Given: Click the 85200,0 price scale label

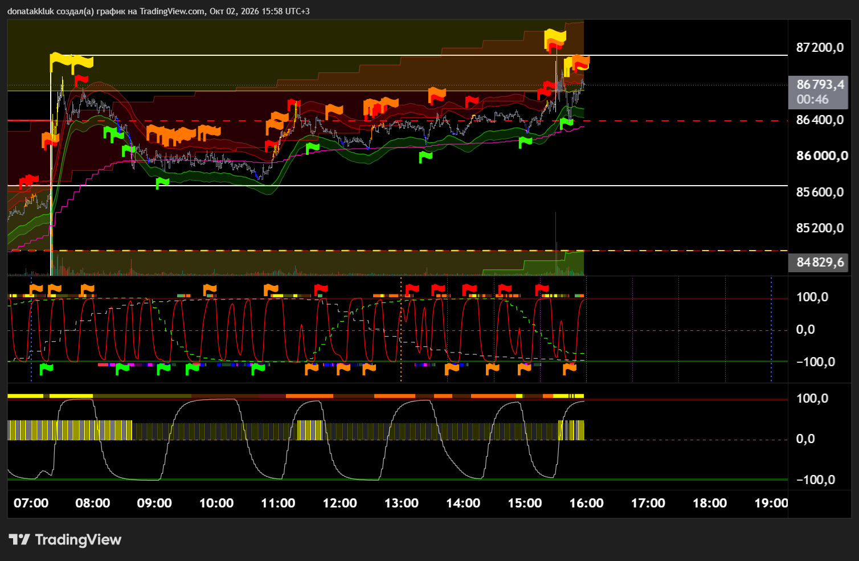Looking at the screenshot, I should coord(820,228).
